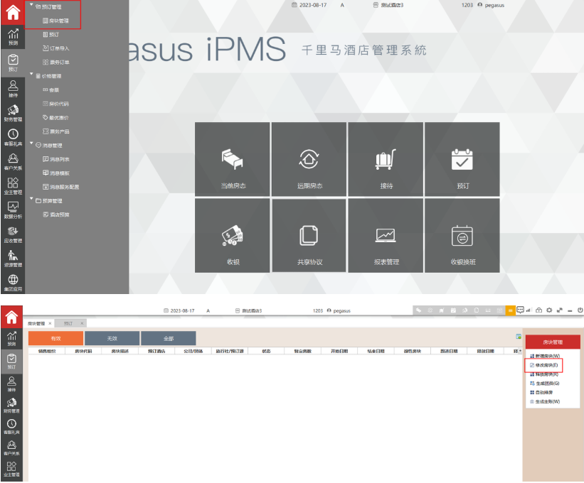Open 财务管理 sidebar icon on the home screen
The width and height of the screenshot is (584, 483).
[x=13, y=113]
